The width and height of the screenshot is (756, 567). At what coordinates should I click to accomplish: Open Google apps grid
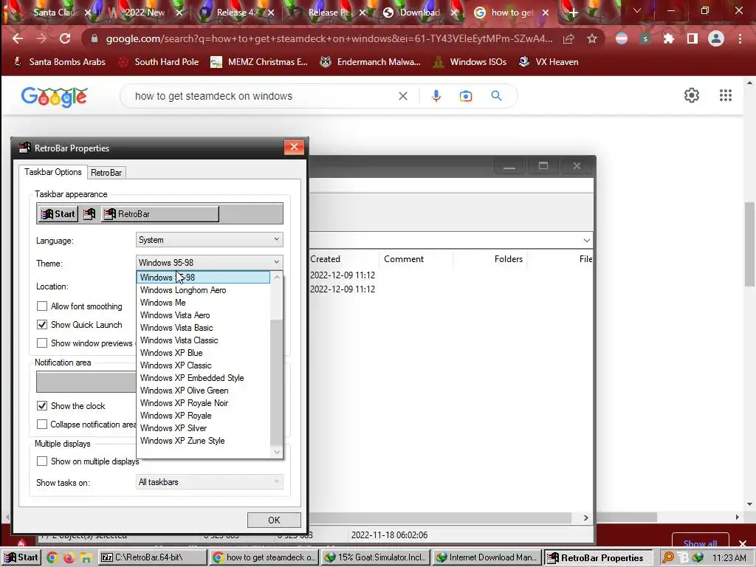click(x=726, y=95)
